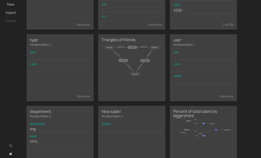The height and width of the screenshot is (158, 261).
Task: Select the friend3 node in graph
Action: [135, 74]
